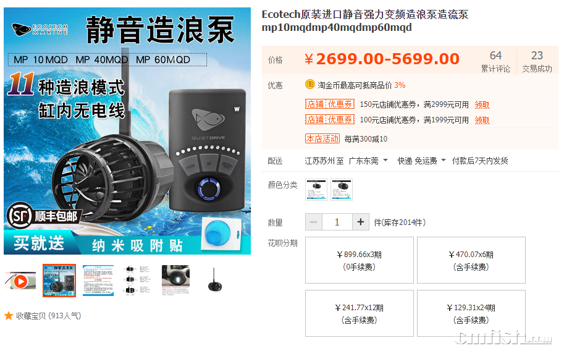Click the quantity input field

(337, 222)
